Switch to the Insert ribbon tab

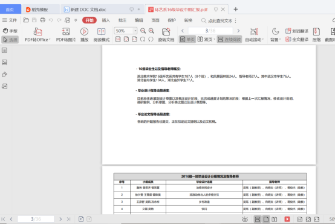pyautogui.click(x=106, y=20)
